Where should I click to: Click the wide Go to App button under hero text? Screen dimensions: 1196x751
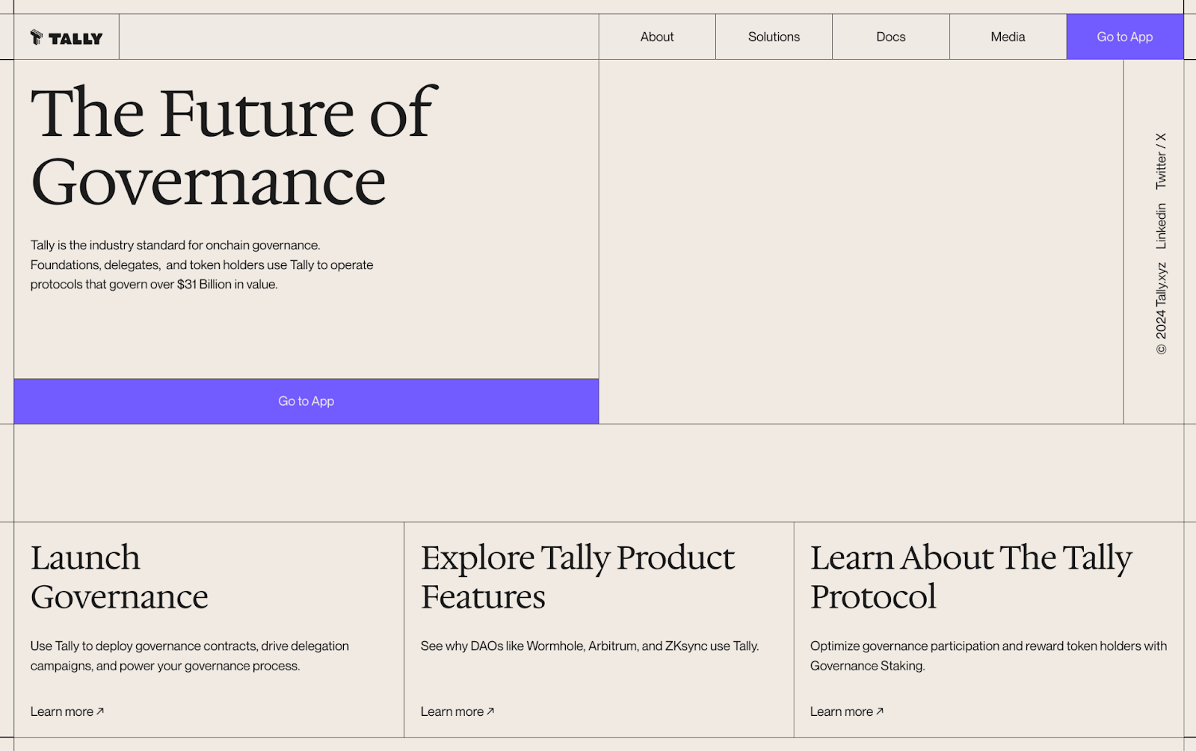(306, 401)
